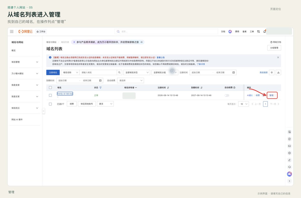Expand 万小智AI建站 in the sidebar

(x=25, y=74)
